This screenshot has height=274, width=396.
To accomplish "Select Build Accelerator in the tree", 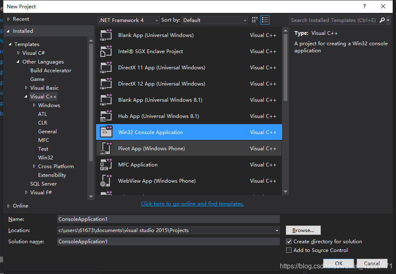I will coord(51,71).
